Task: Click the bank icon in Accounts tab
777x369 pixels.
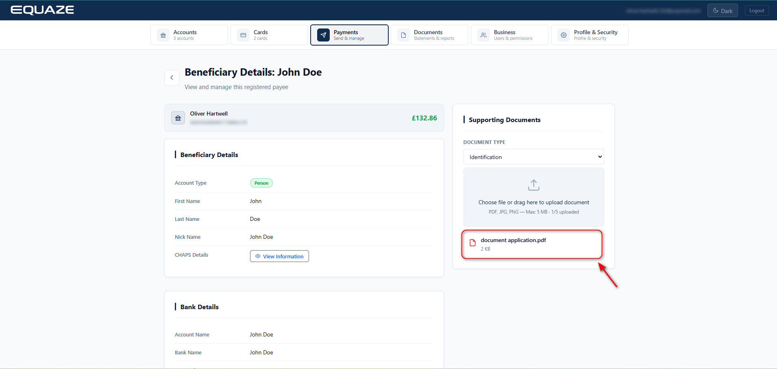Action: tap(163, 35)
